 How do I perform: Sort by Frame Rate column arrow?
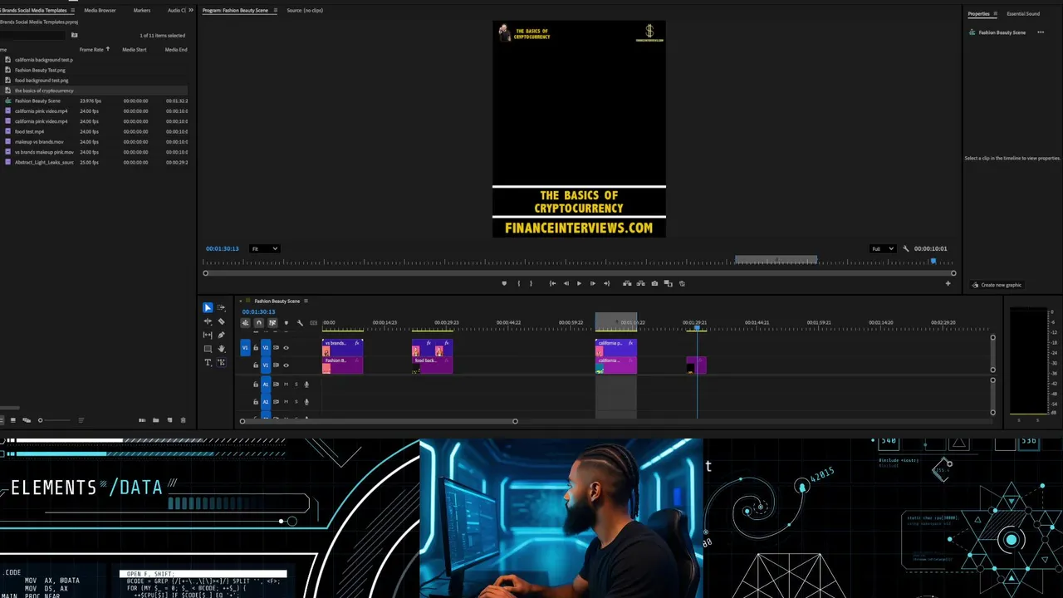point(108,49)
